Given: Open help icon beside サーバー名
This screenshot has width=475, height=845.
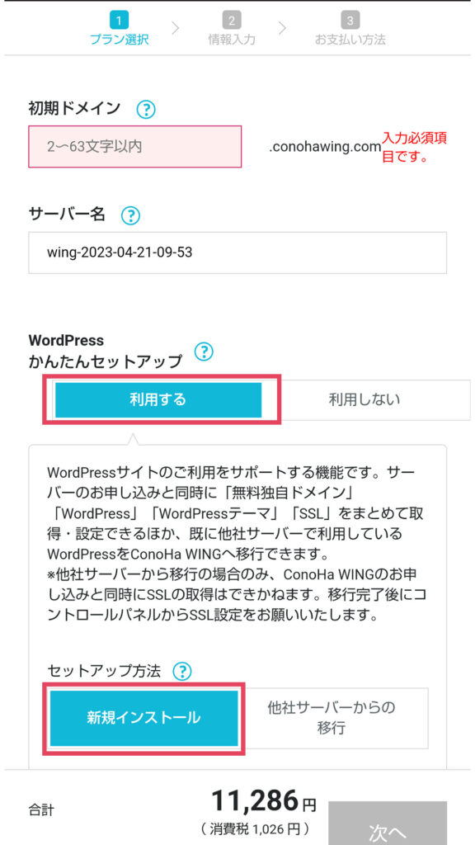Looking at the screenshot, I should (130, 216).
